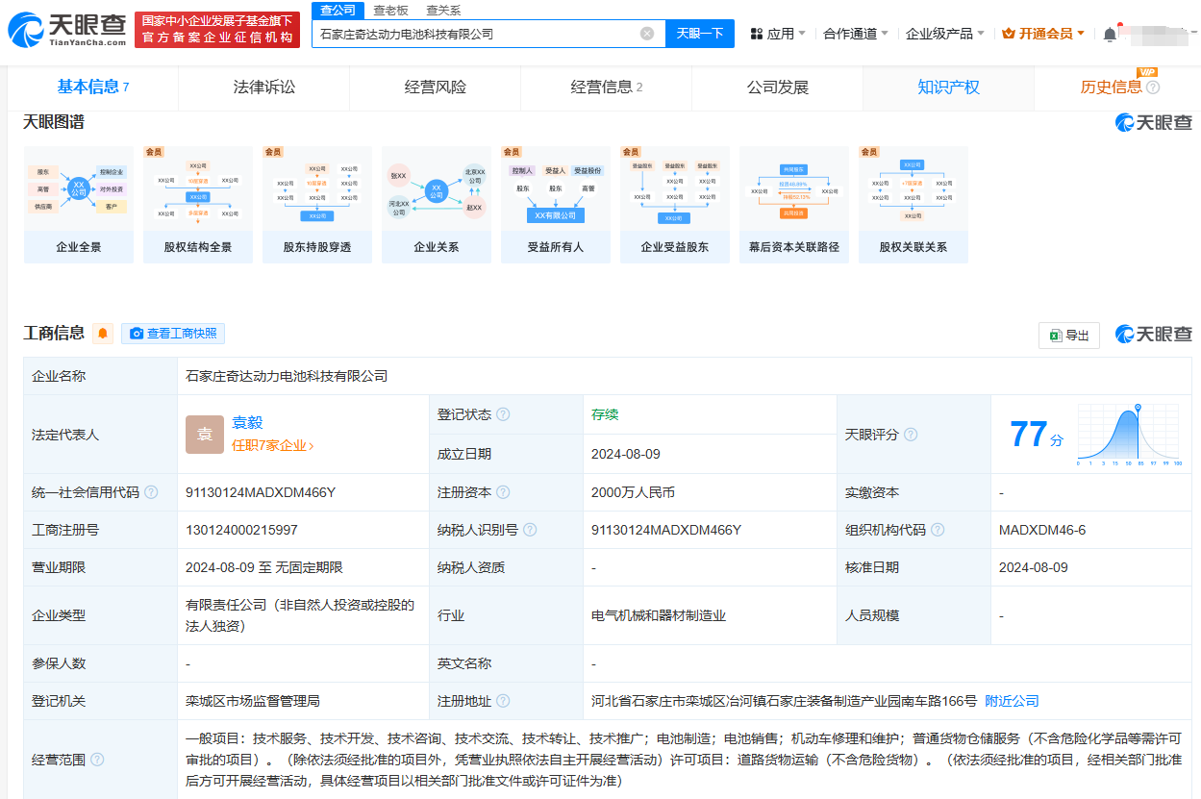Click the 天眼评分 distribution chart
The width and height of the screenshot is (1201, 799).
1129,435
